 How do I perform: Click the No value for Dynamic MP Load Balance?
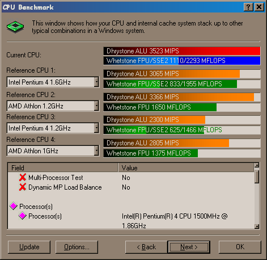click(126, 187)
